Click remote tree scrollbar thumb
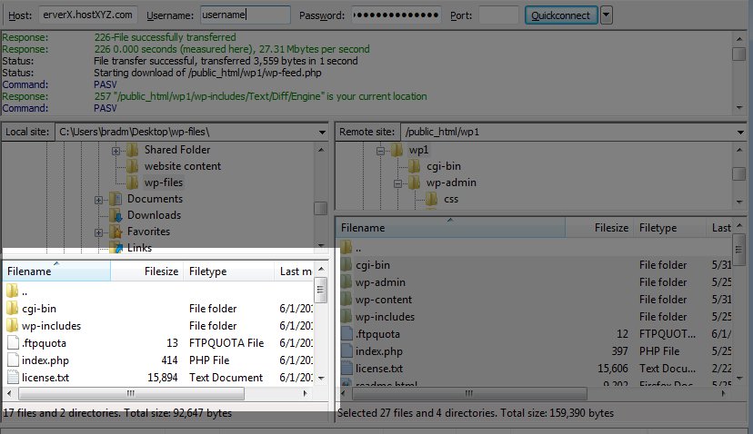Screen dimensions: 753x434 (x=739, y=173)
